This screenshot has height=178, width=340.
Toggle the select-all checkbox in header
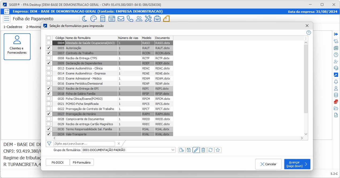49,38
